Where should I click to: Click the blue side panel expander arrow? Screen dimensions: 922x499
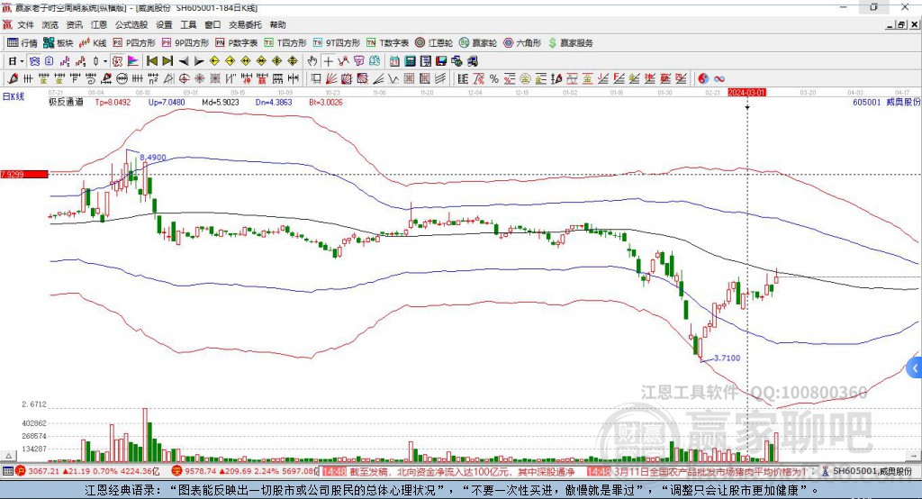coord(915,368)
